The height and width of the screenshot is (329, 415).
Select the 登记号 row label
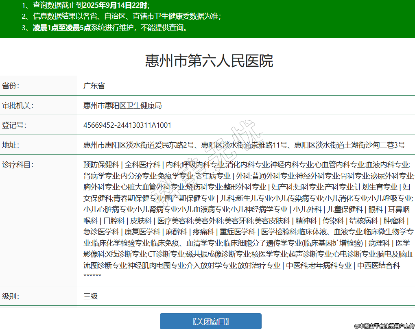coord(14,125)
